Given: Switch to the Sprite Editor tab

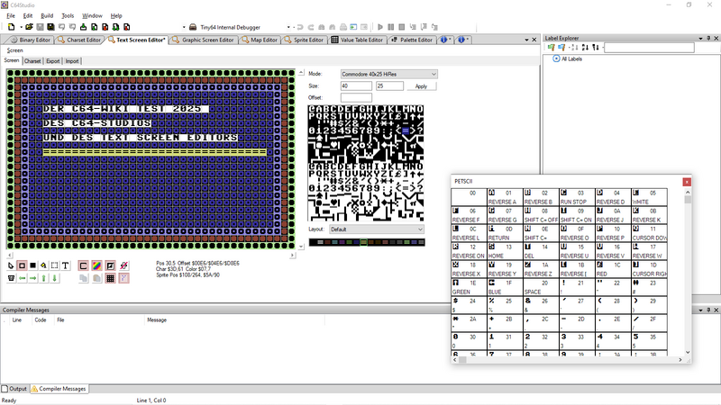Looking at the screenshot, I should pyautogui.click(x=304, y=40).
